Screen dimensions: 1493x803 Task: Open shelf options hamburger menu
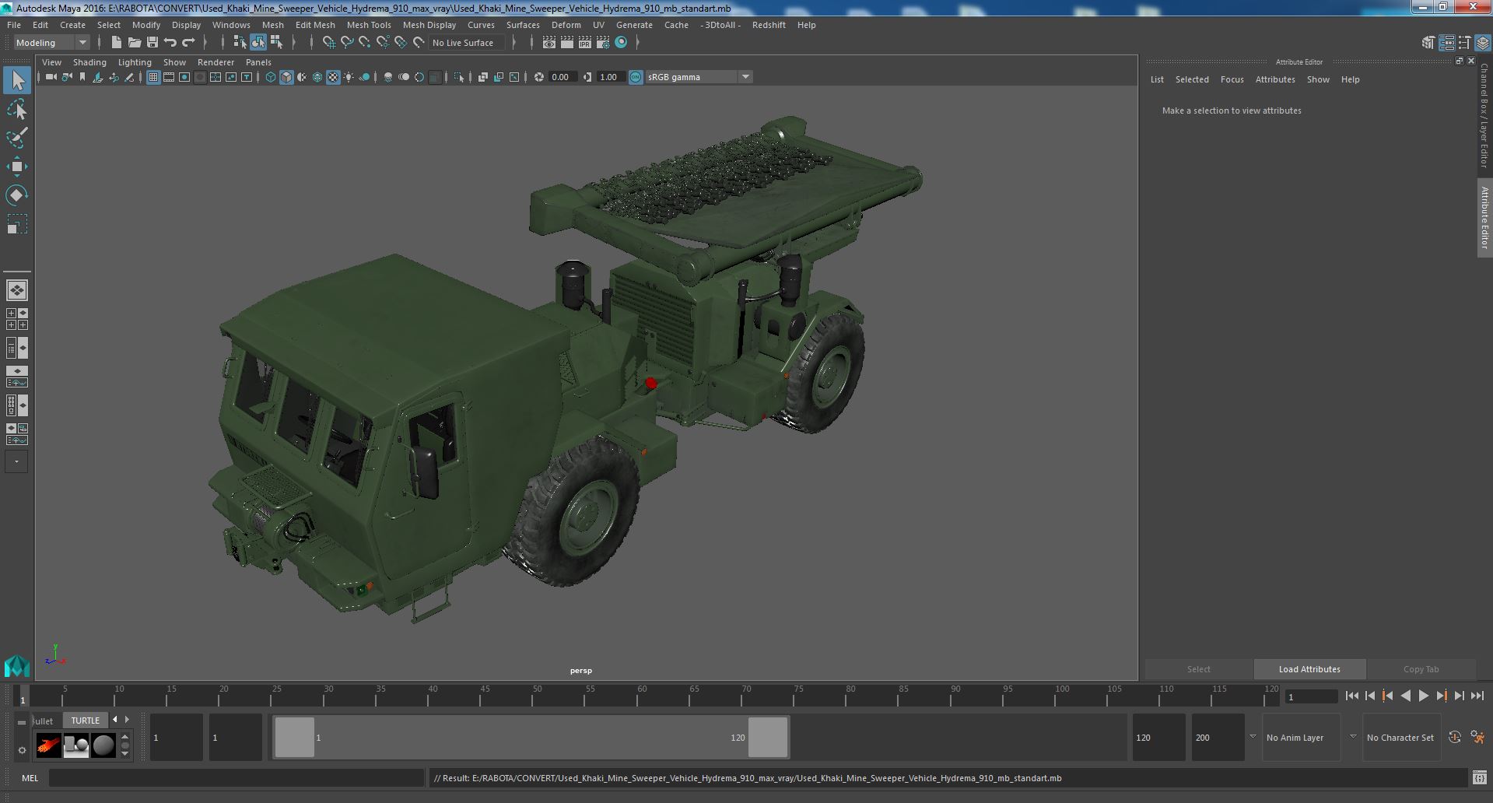[x=22, y=722]
